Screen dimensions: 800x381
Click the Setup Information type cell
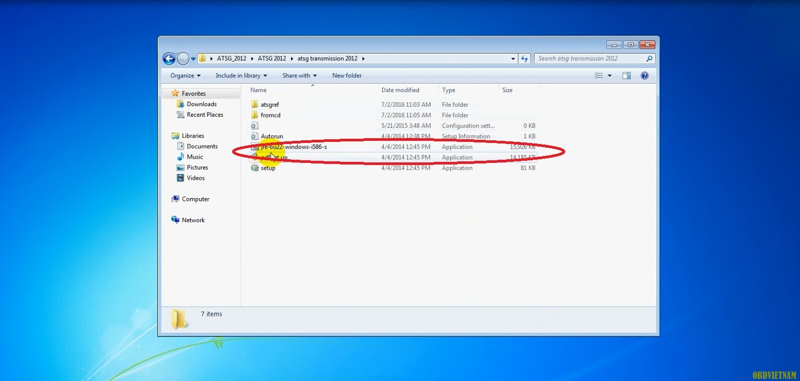[466, 136]
